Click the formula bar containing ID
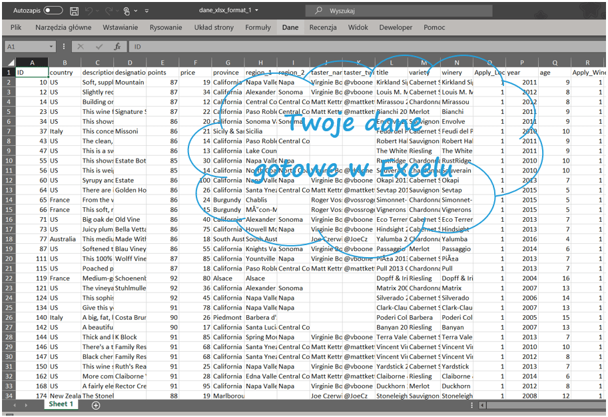Screen dimensions: 608x417 333,47
